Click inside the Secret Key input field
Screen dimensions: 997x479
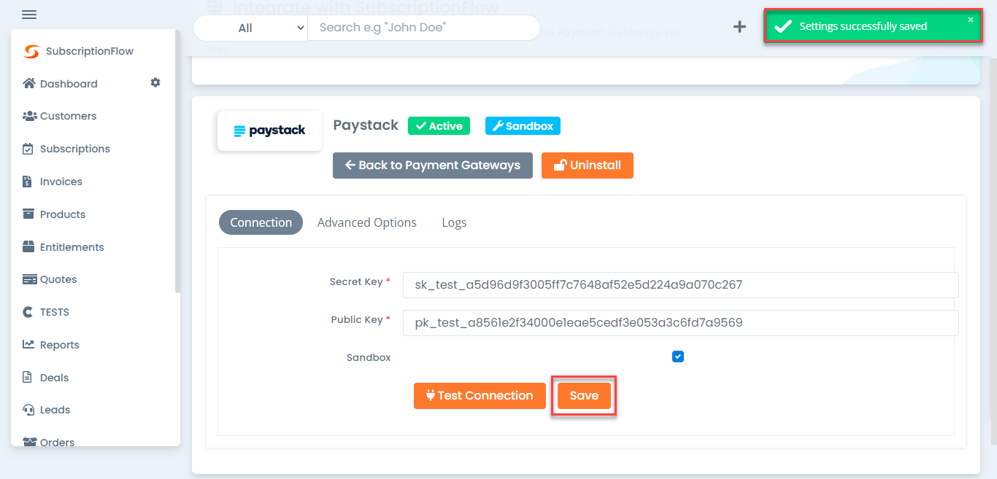[x=680, y=284]
